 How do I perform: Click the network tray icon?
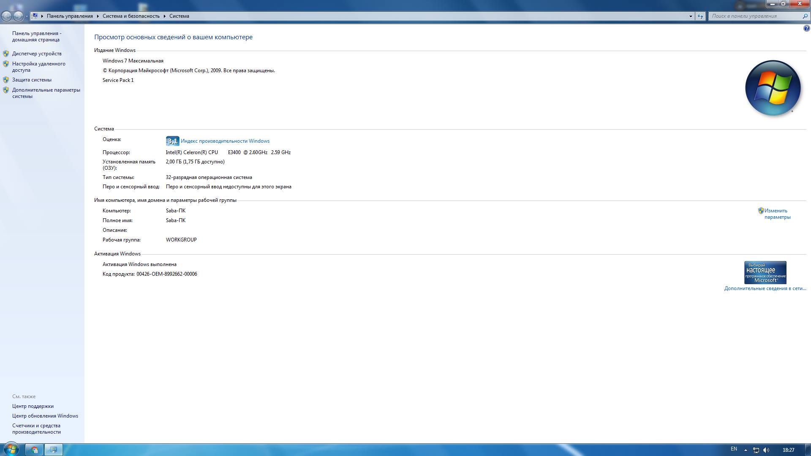(x=756, y=450)
